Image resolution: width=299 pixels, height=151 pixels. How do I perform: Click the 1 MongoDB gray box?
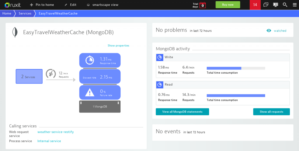coord(100,107)
